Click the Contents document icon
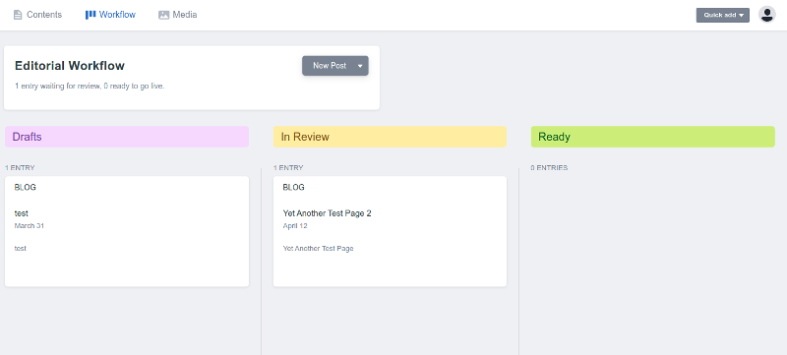 (18, 15)
